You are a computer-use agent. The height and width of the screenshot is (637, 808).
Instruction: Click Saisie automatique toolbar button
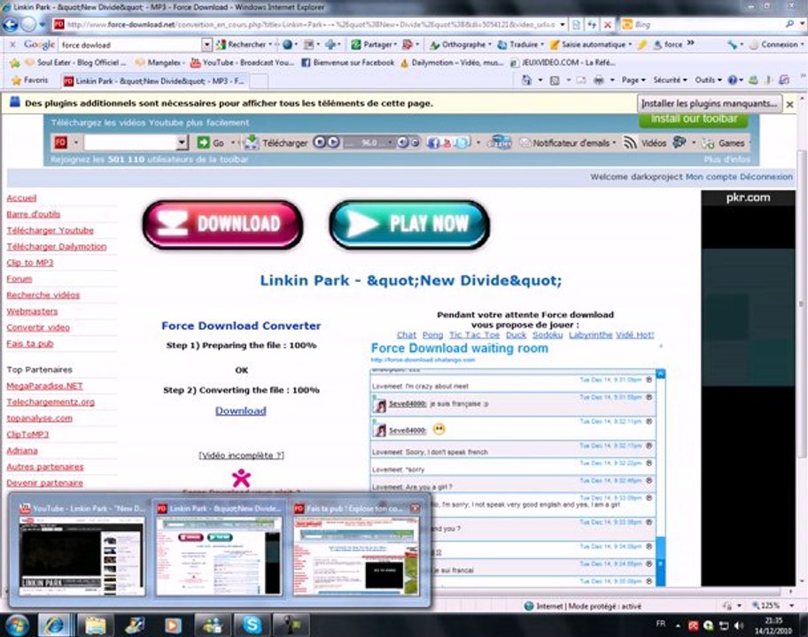point(591,45)
